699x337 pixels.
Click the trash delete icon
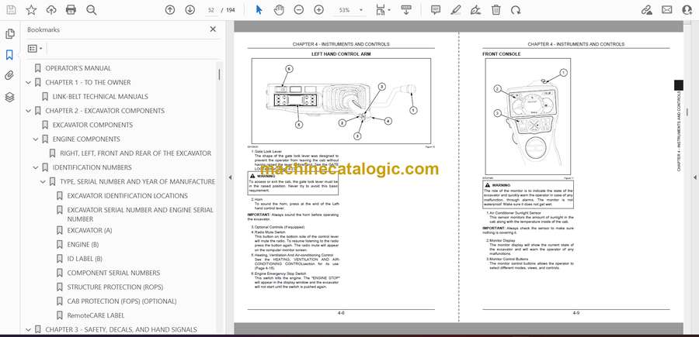pyautogui.click(x=496, y=10)
